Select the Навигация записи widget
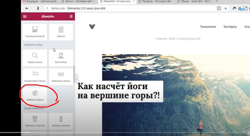Image resolution: width=250 pixels, height=136 pixels. click(x=61, y=77)
